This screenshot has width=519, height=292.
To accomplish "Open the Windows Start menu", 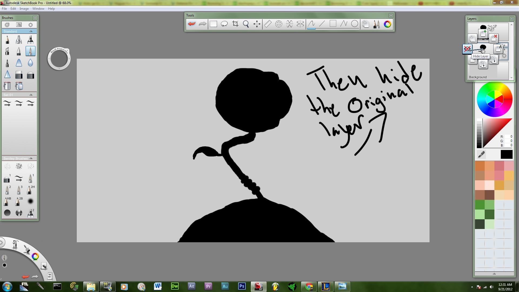I will pyautogui.click(x=7, y=286).
